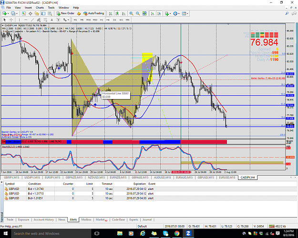Show the Market Watch panel icon

coord(23,13)
